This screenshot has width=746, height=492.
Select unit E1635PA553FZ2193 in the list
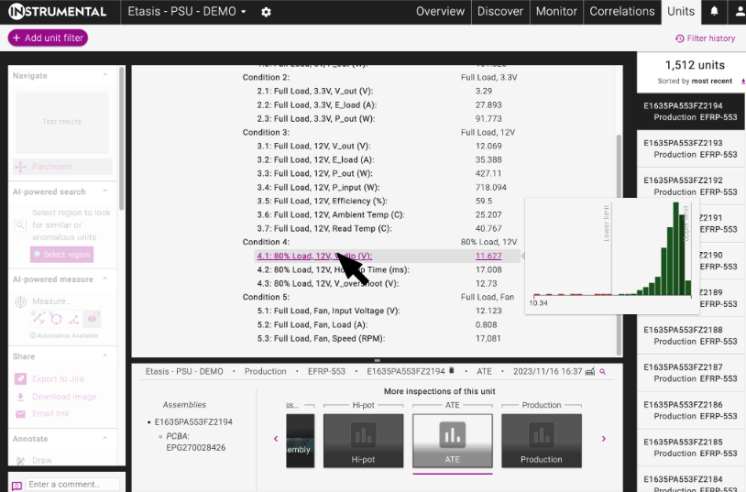pyautogui.click(x=690, y=148)
